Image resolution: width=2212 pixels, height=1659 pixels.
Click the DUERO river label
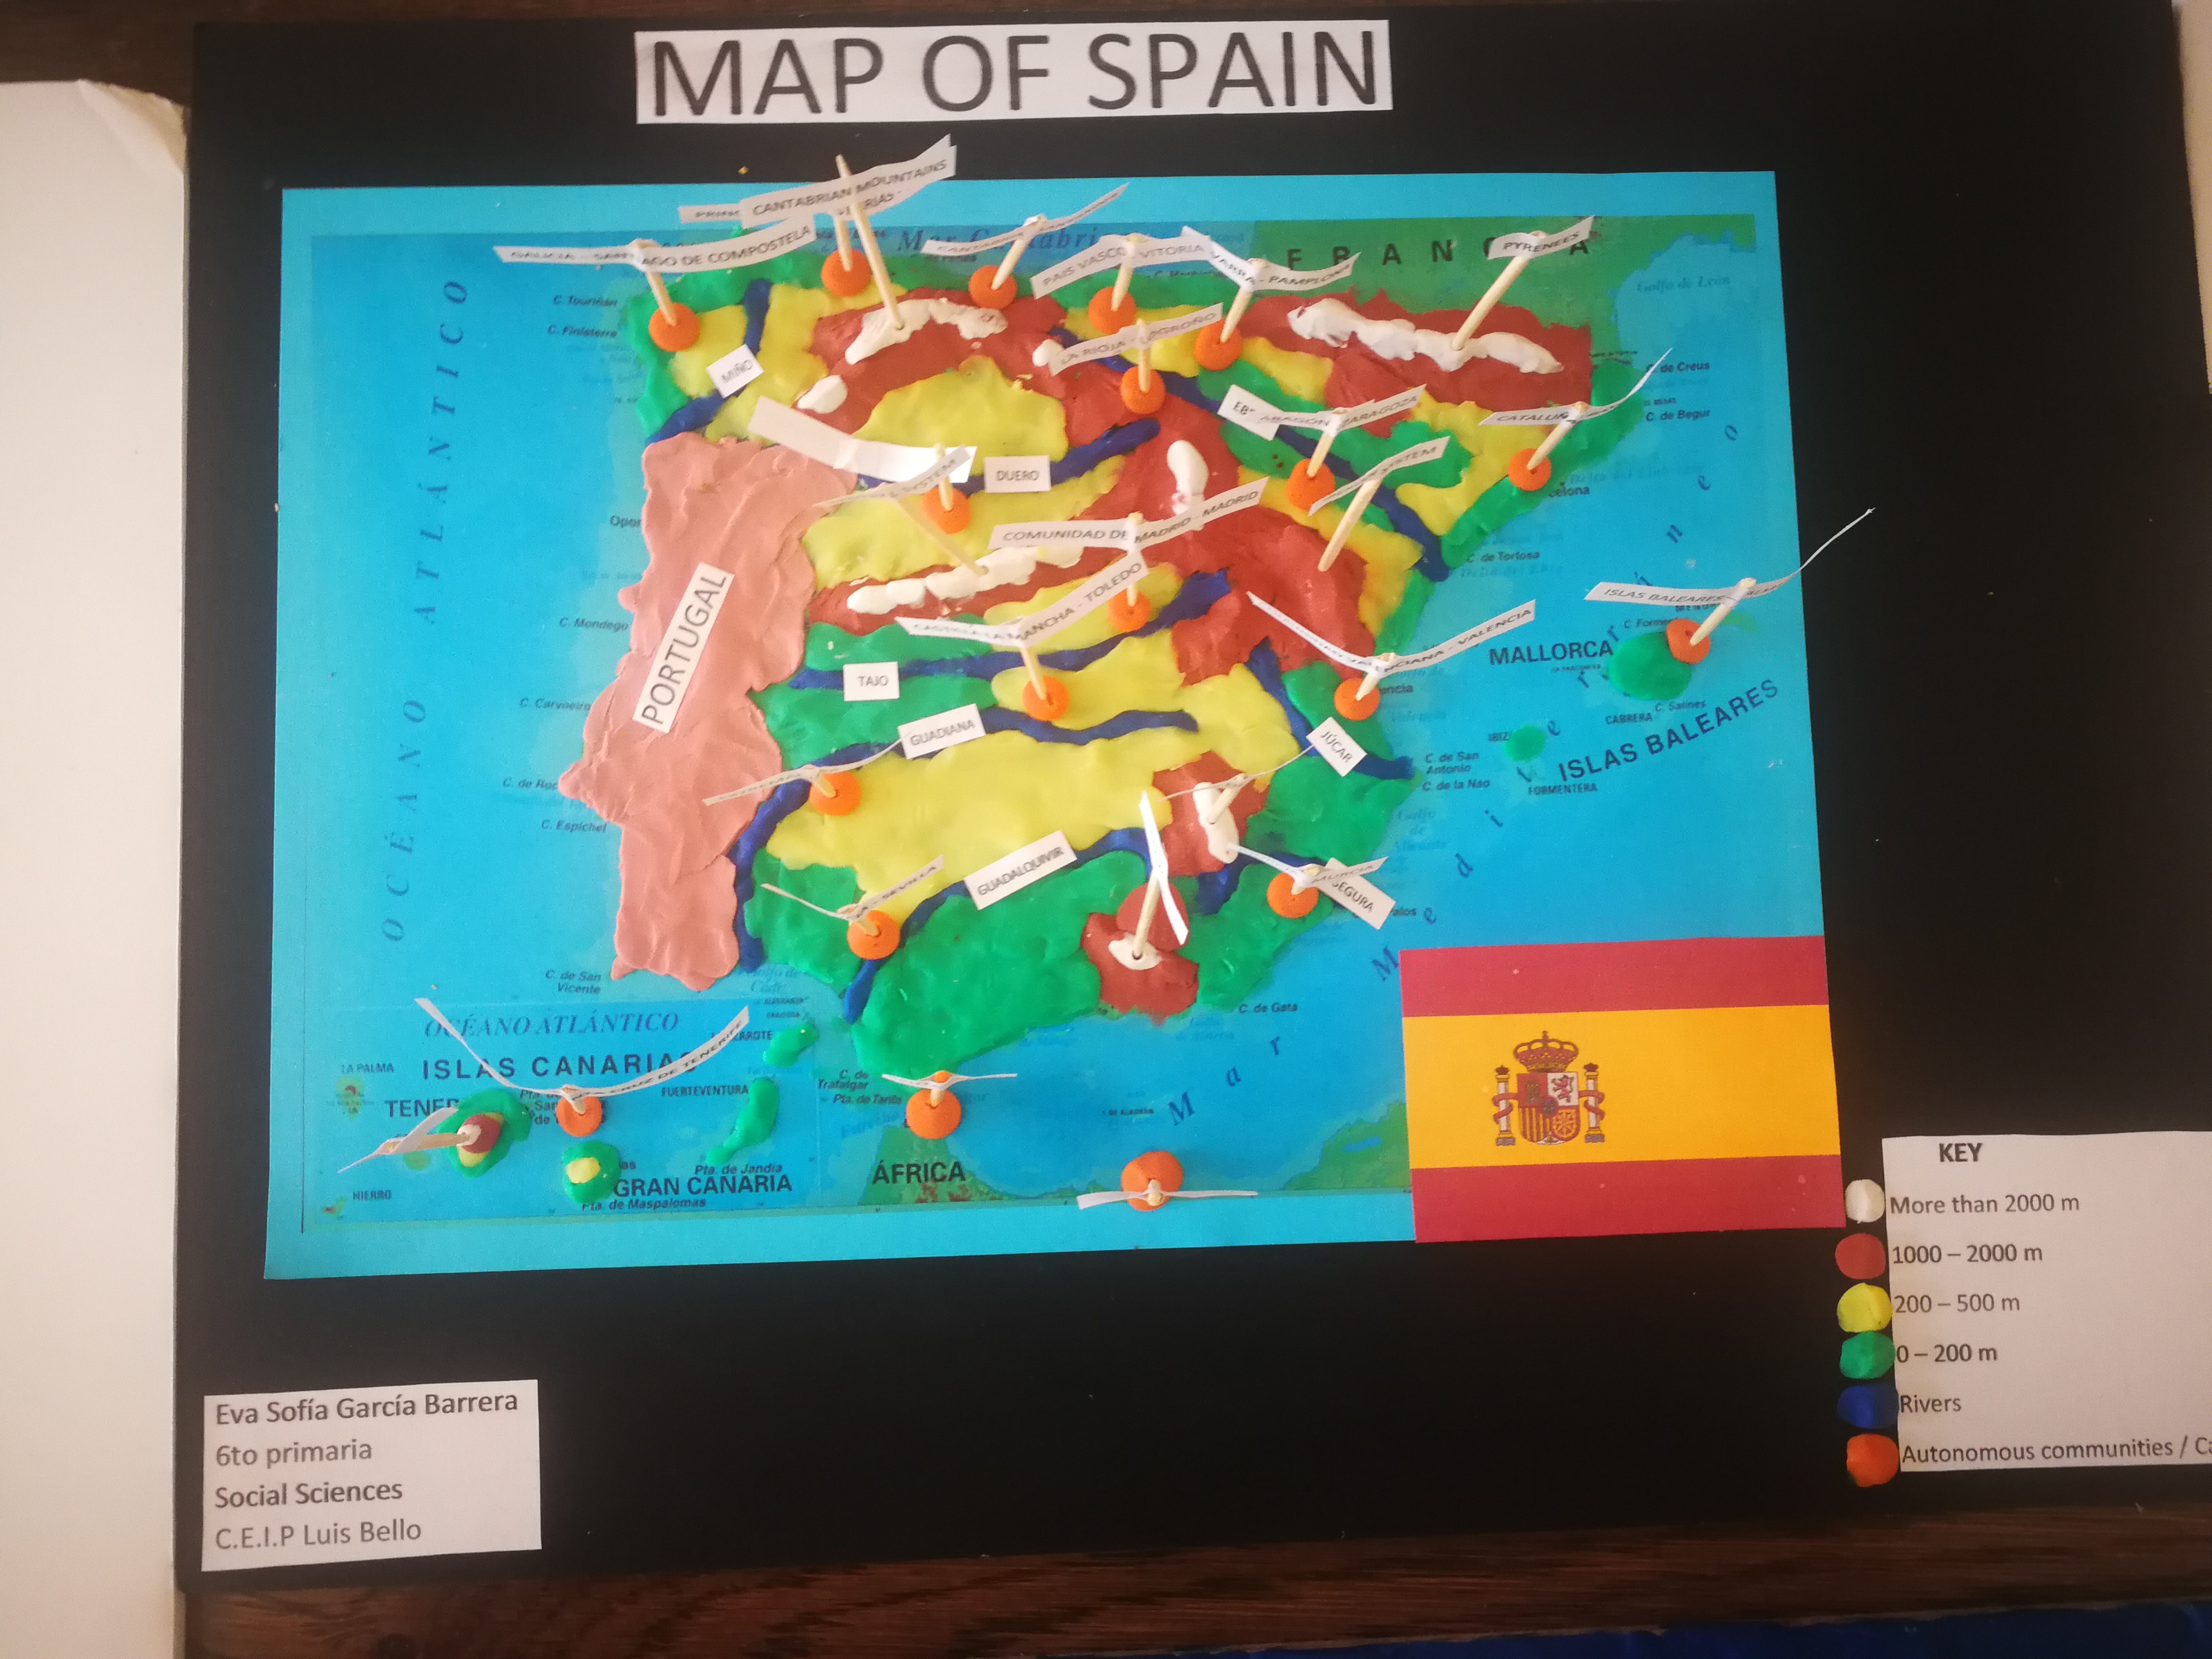tap(1017, 476)
